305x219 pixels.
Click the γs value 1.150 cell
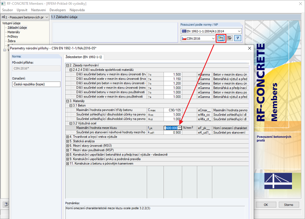click(x=173, y=79)
